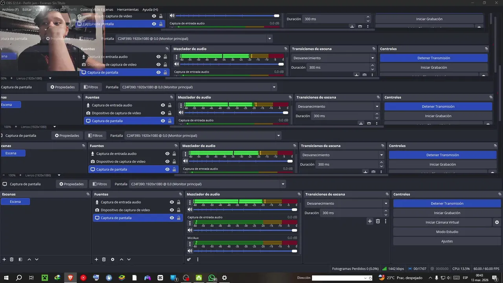Move scene down using Escenas down arrow
The image size is (503, 283).
[37, 259]
